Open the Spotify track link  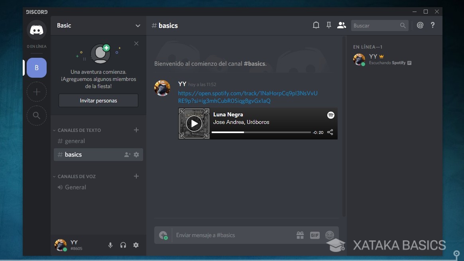[247, 97]
